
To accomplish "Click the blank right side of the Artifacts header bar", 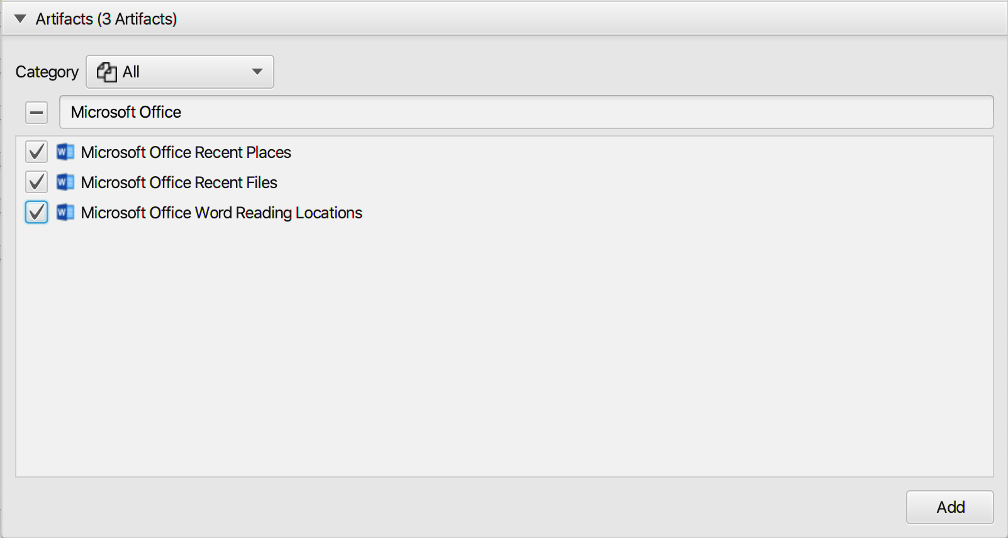I will [591, 19].
